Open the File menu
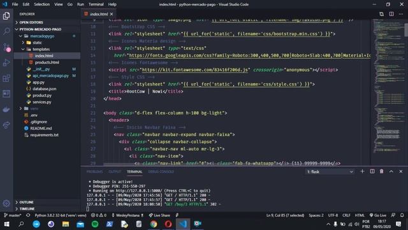408x230 pixels. [15, 4]
